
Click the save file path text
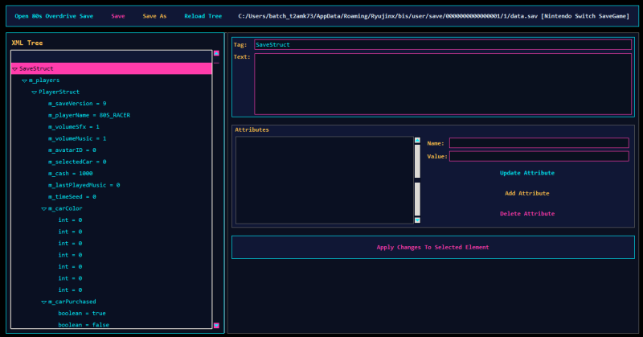pos(433,16)
